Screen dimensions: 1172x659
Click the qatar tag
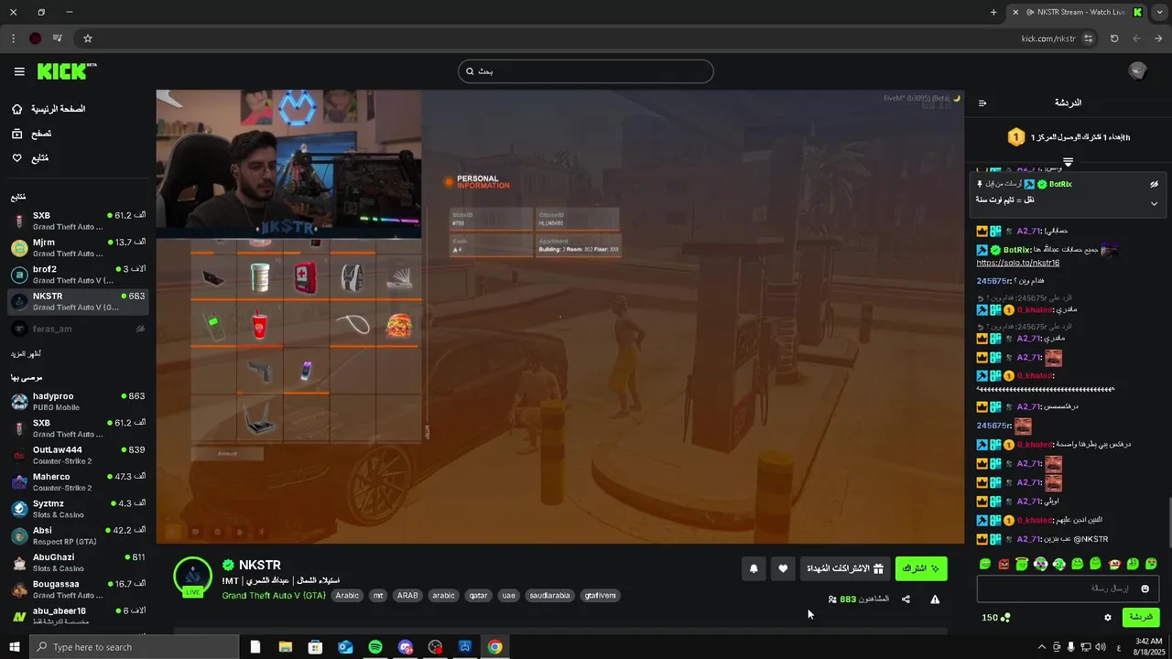point(479,596)
